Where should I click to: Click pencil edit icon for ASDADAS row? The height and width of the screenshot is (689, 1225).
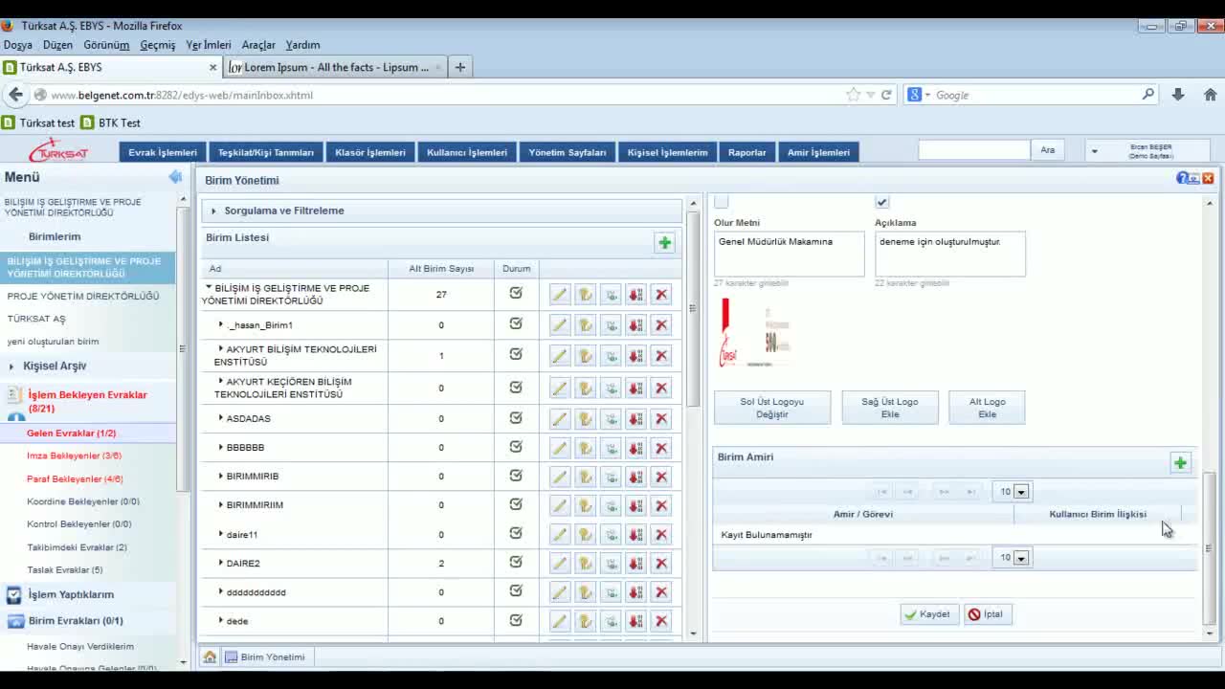click(x=560, y=419)
